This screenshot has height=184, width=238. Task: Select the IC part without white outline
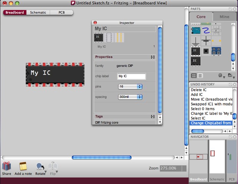(x=195, y=61)
